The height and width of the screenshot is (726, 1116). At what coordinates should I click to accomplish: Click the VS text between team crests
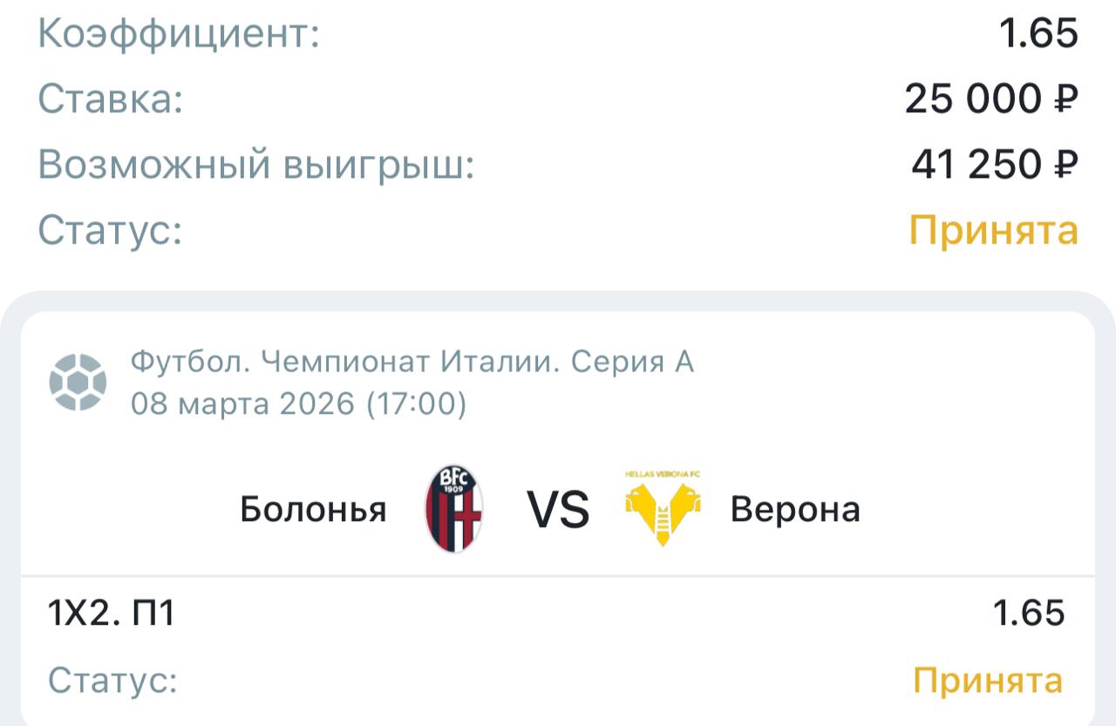[x=558, y=510]
